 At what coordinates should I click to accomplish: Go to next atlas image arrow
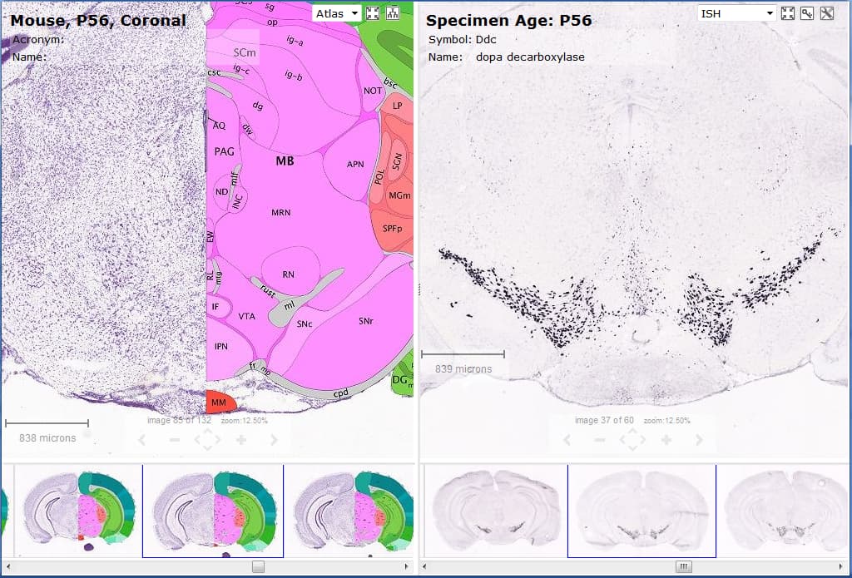coord(274,439)
